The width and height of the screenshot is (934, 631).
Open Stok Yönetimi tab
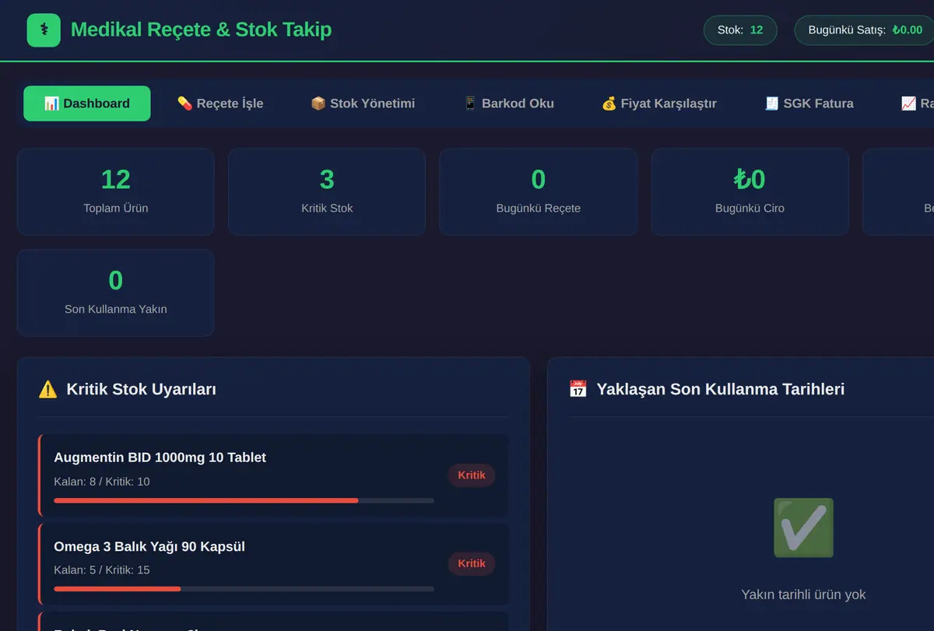click(363, 103)
